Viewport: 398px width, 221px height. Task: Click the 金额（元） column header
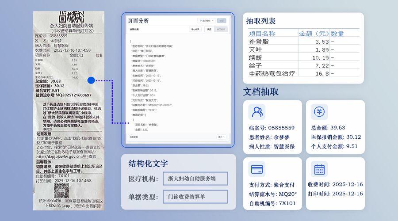tap(314, 34)
